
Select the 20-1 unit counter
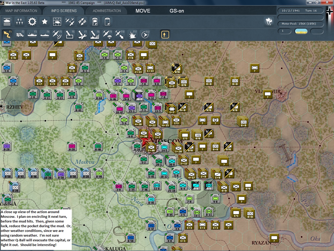(x=158, y=161)
